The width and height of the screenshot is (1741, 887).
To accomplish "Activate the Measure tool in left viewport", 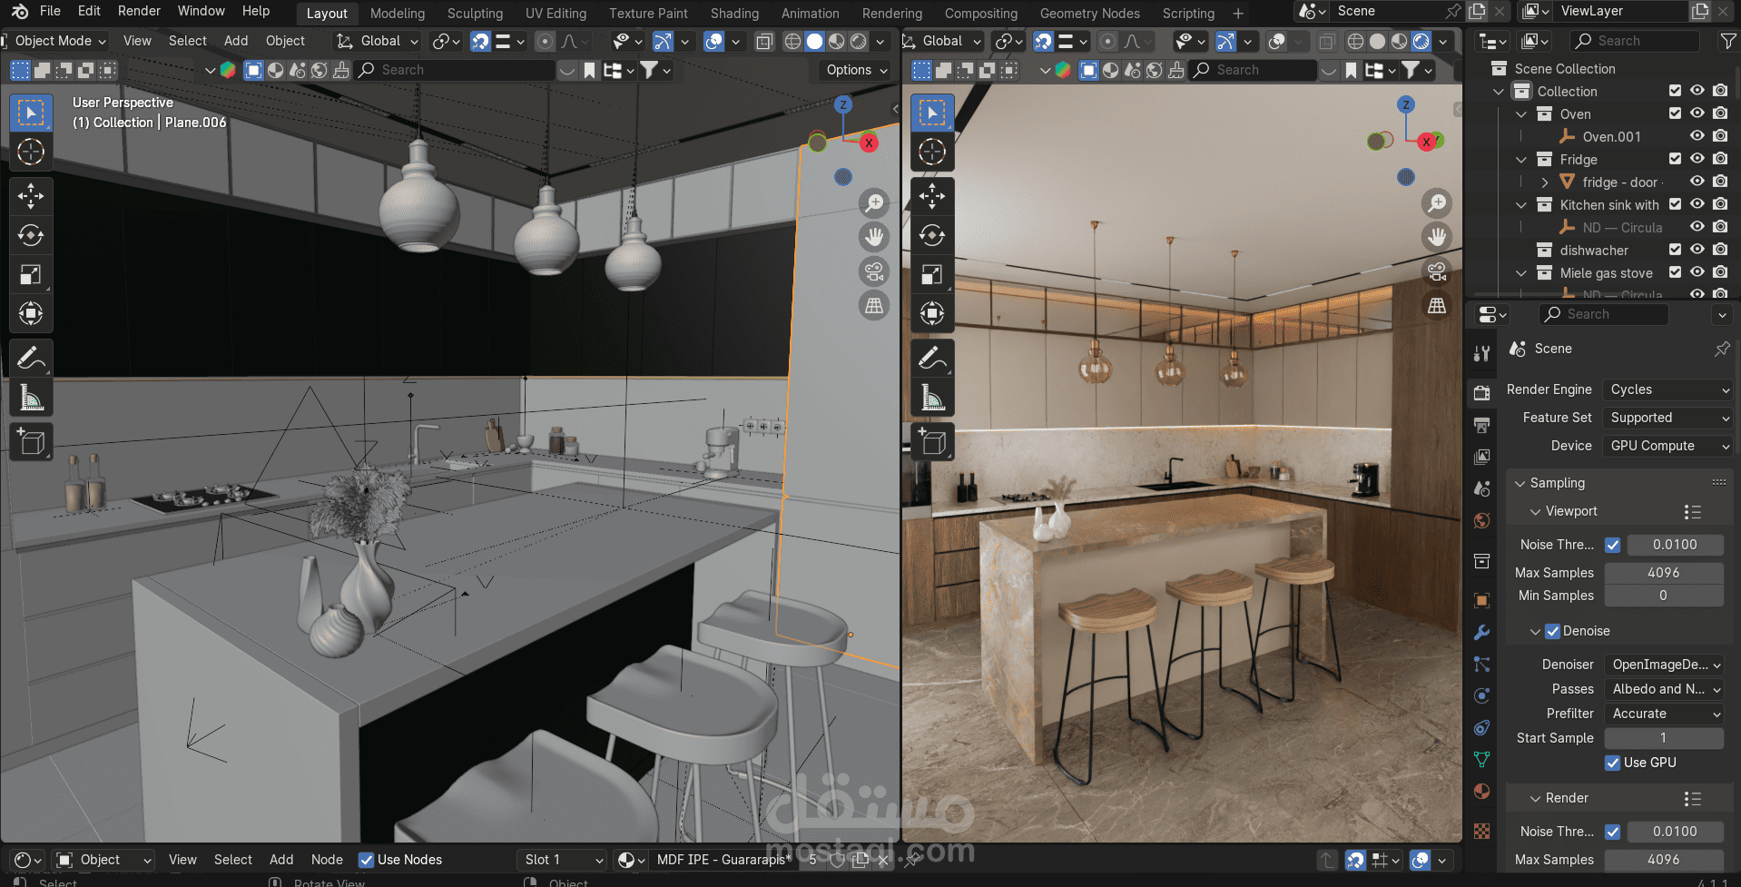I will coord(31,398).
